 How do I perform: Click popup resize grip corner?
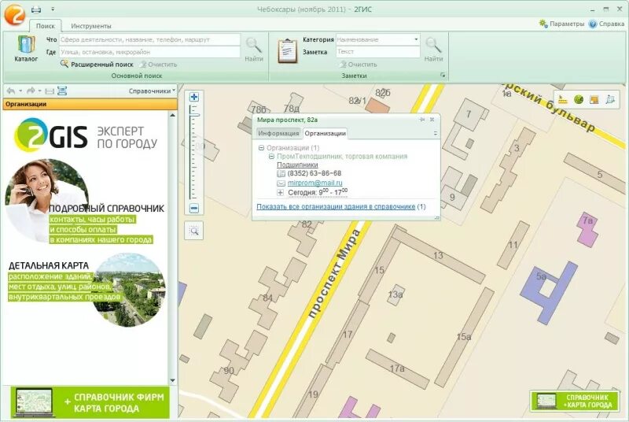[437, 217]
